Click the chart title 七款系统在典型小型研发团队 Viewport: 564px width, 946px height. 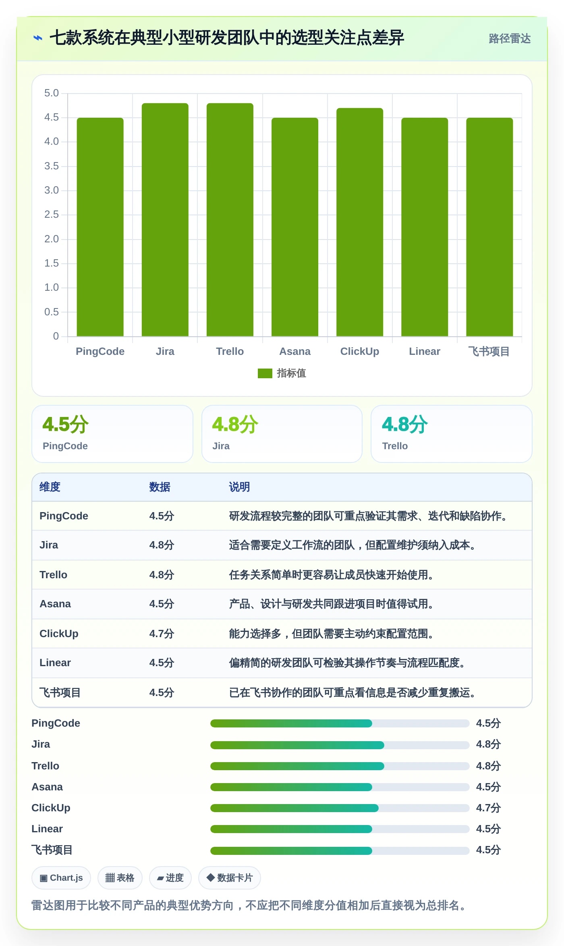pos(227,38)
